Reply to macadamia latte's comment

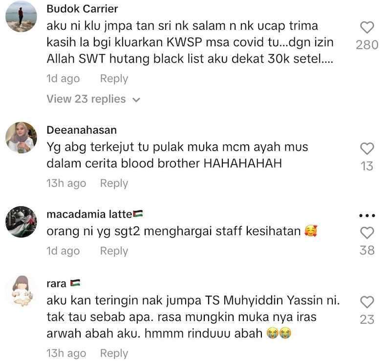click(114, 251)
